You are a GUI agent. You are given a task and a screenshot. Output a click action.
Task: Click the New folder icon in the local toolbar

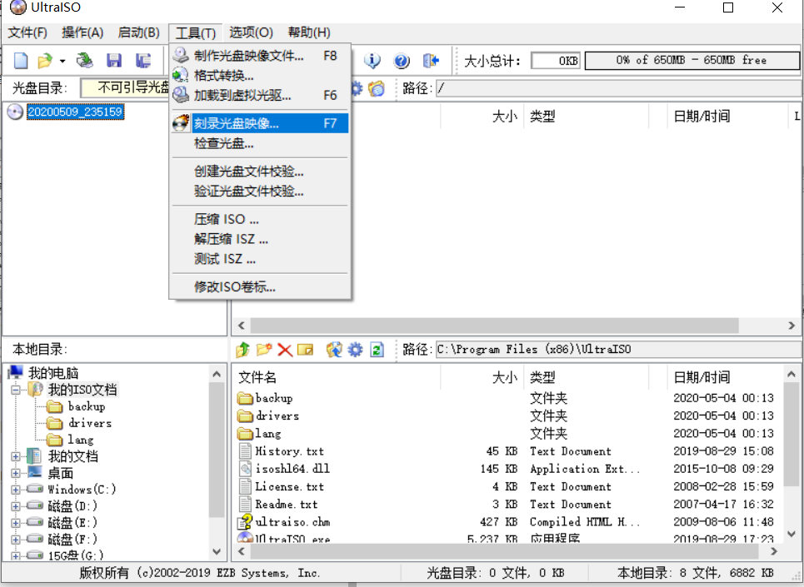pyautogui.click(x=263, y=350)
